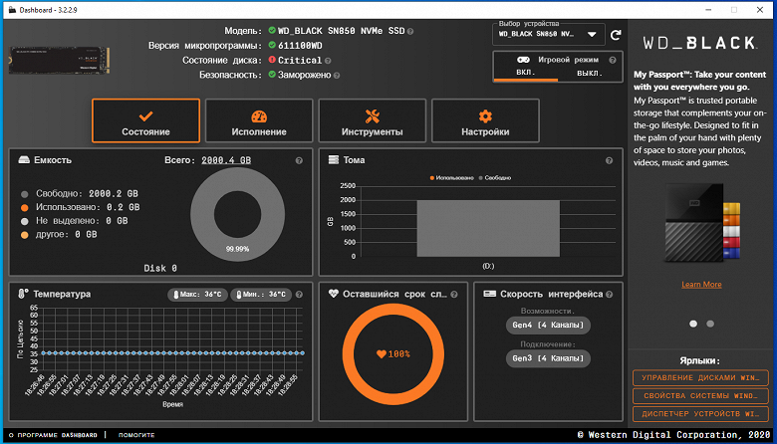Select the second carousel dot in ad panel
Screen dimensions: 777x444
click(x=710, y=324)
